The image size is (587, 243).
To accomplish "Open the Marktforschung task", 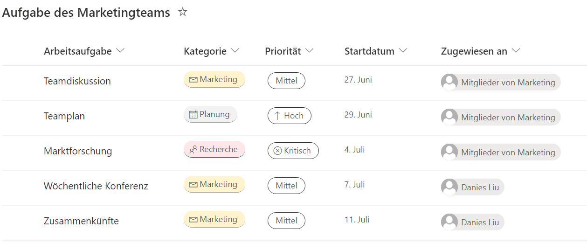I will [x=78, y=151].
